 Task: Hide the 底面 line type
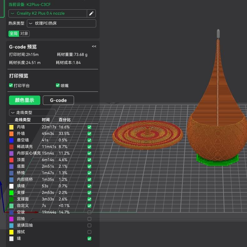tap(89, 166)
